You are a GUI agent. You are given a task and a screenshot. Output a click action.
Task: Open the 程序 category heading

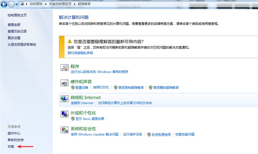75,67
